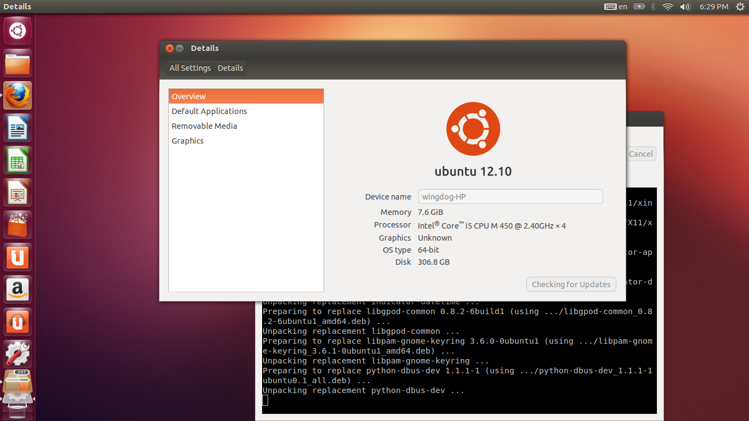The width and height of the screenshot is (749, 421).
Task: Select the Overview section
Action: point(246,96)
